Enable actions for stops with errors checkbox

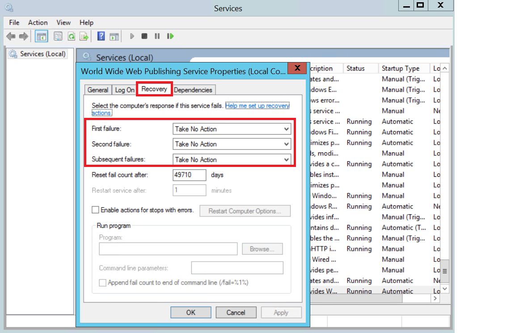click(95, 210)
